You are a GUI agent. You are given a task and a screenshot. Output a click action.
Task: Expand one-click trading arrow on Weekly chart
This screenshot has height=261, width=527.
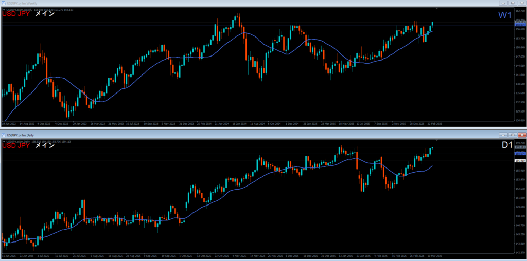click(4, 10)
